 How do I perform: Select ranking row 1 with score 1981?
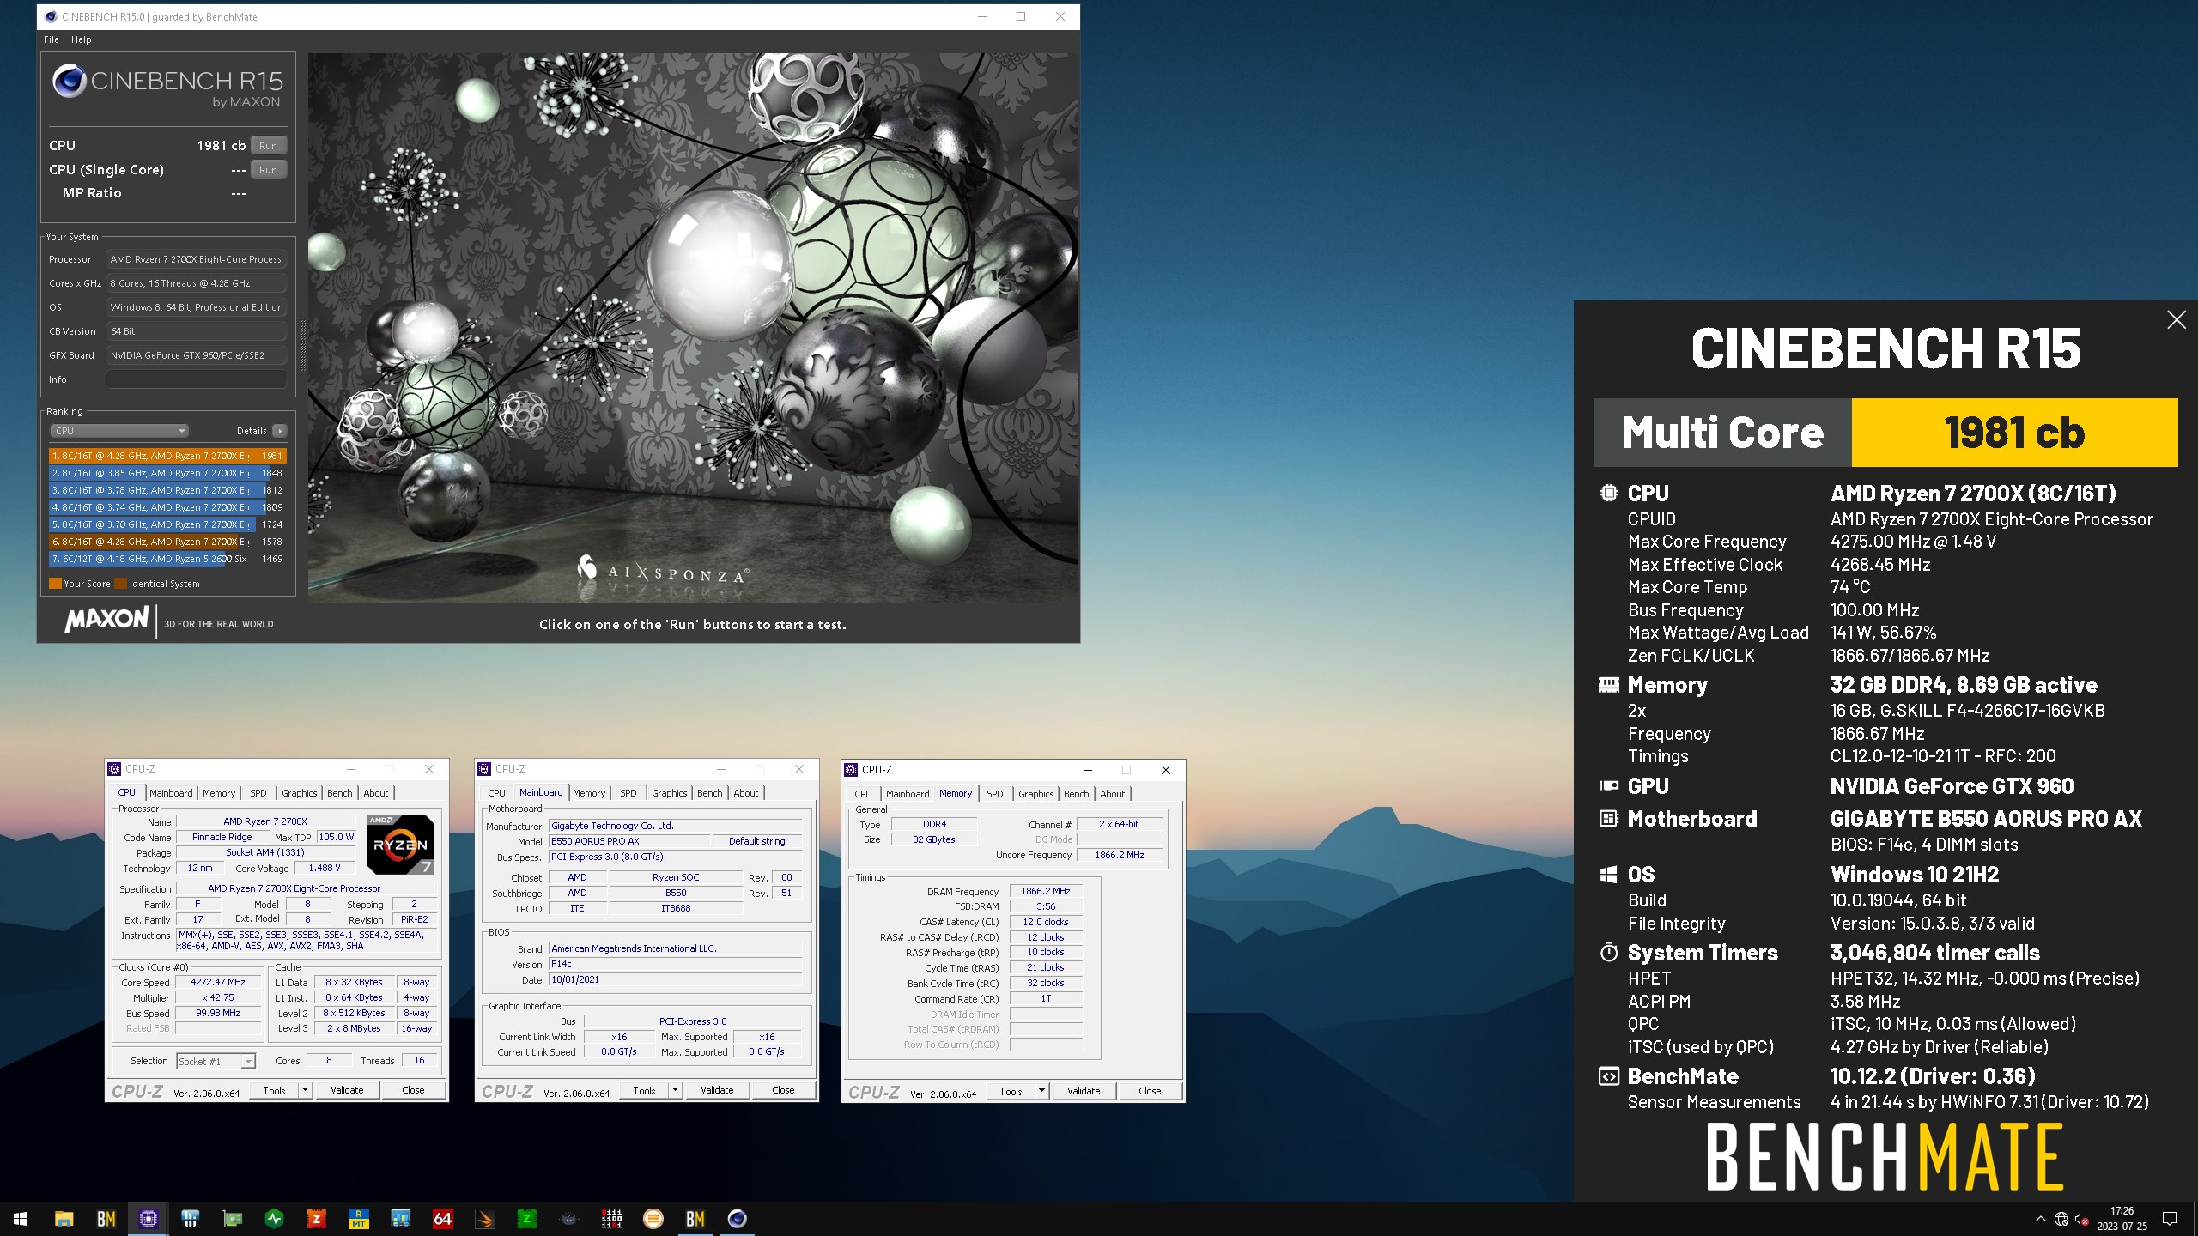coord(167,456)
